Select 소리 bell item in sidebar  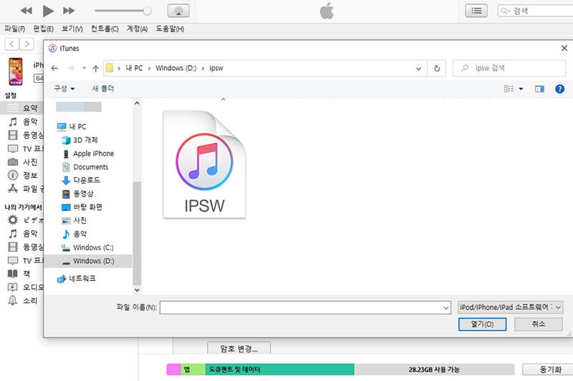click(23, 301)
